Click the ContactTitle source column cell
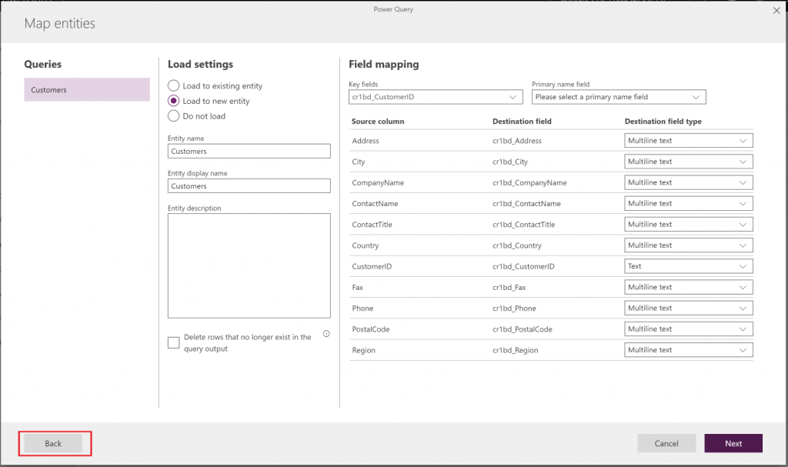The image size is (788, 467). point(372,225)
